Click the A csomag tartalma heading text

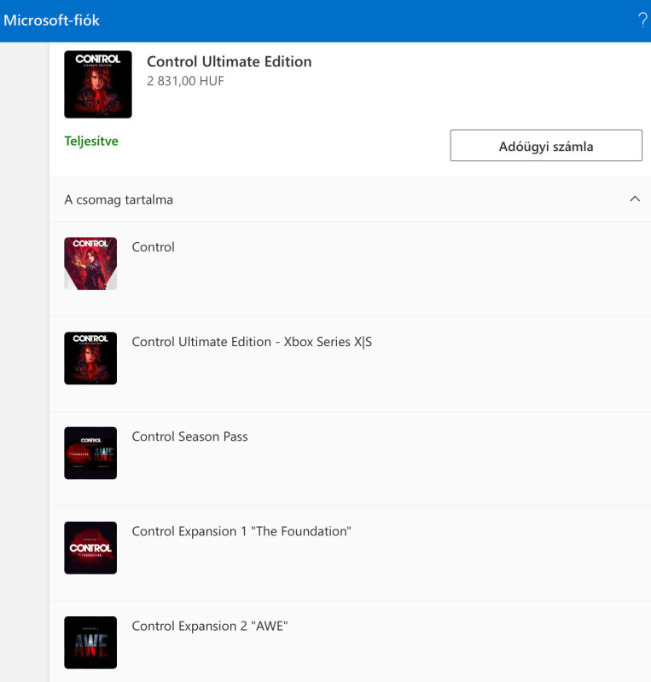point(119,199)
